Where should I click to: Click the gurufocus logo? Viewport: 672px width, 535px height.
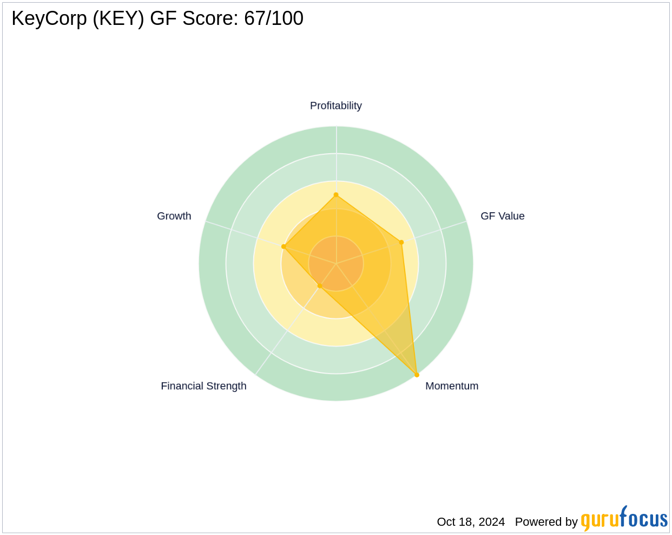point(624,519)
